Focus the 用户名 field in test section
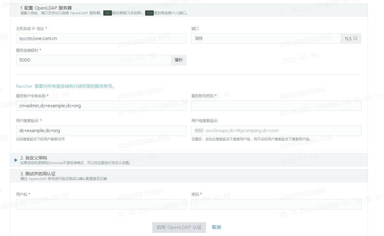 tap(101, 204)
